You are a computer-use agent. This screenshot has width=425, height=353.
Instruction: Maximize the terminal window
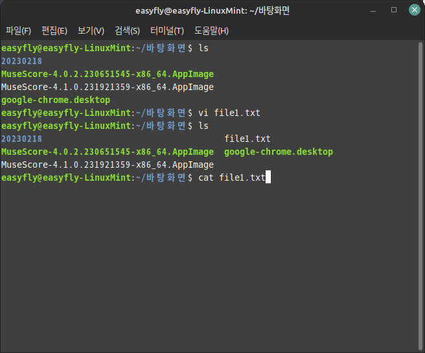pyautogui.click(x=394, y=10)
